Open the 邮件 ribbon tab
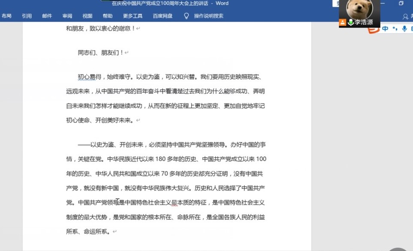413x251 pixels. point(47,16)
